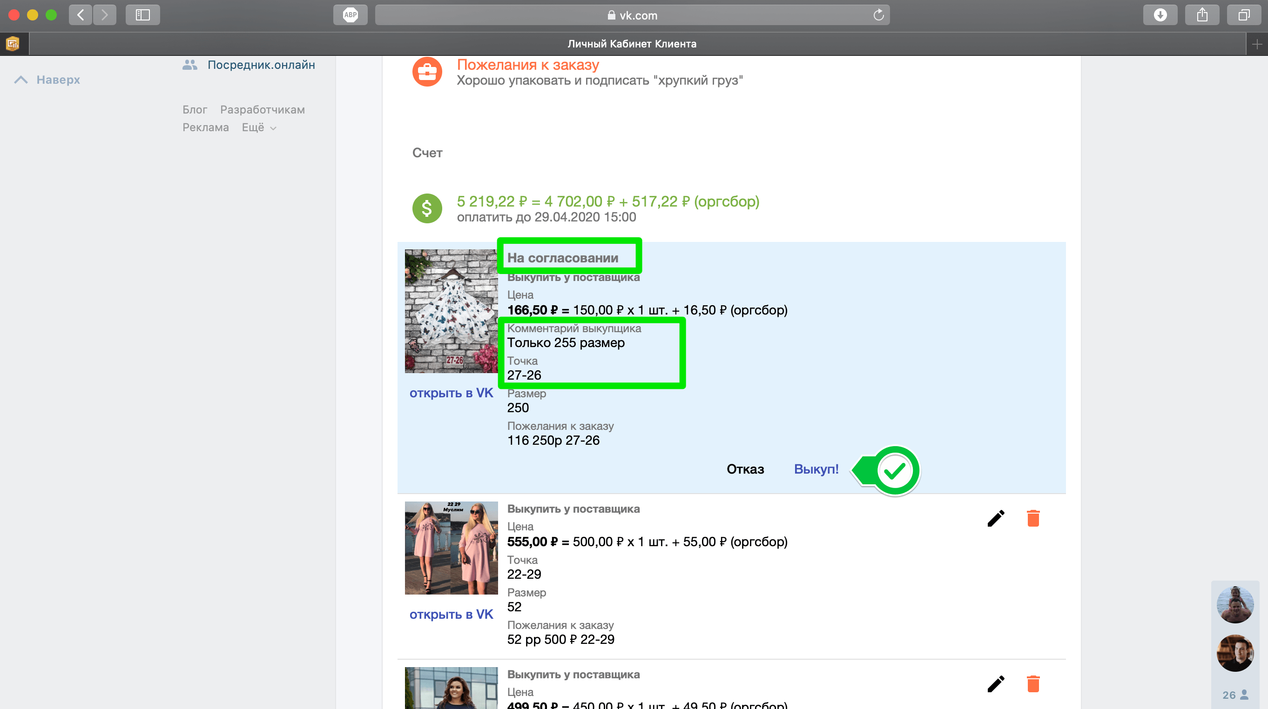Select the Личный Кабинет Клиента tab

tap(632, 44)
